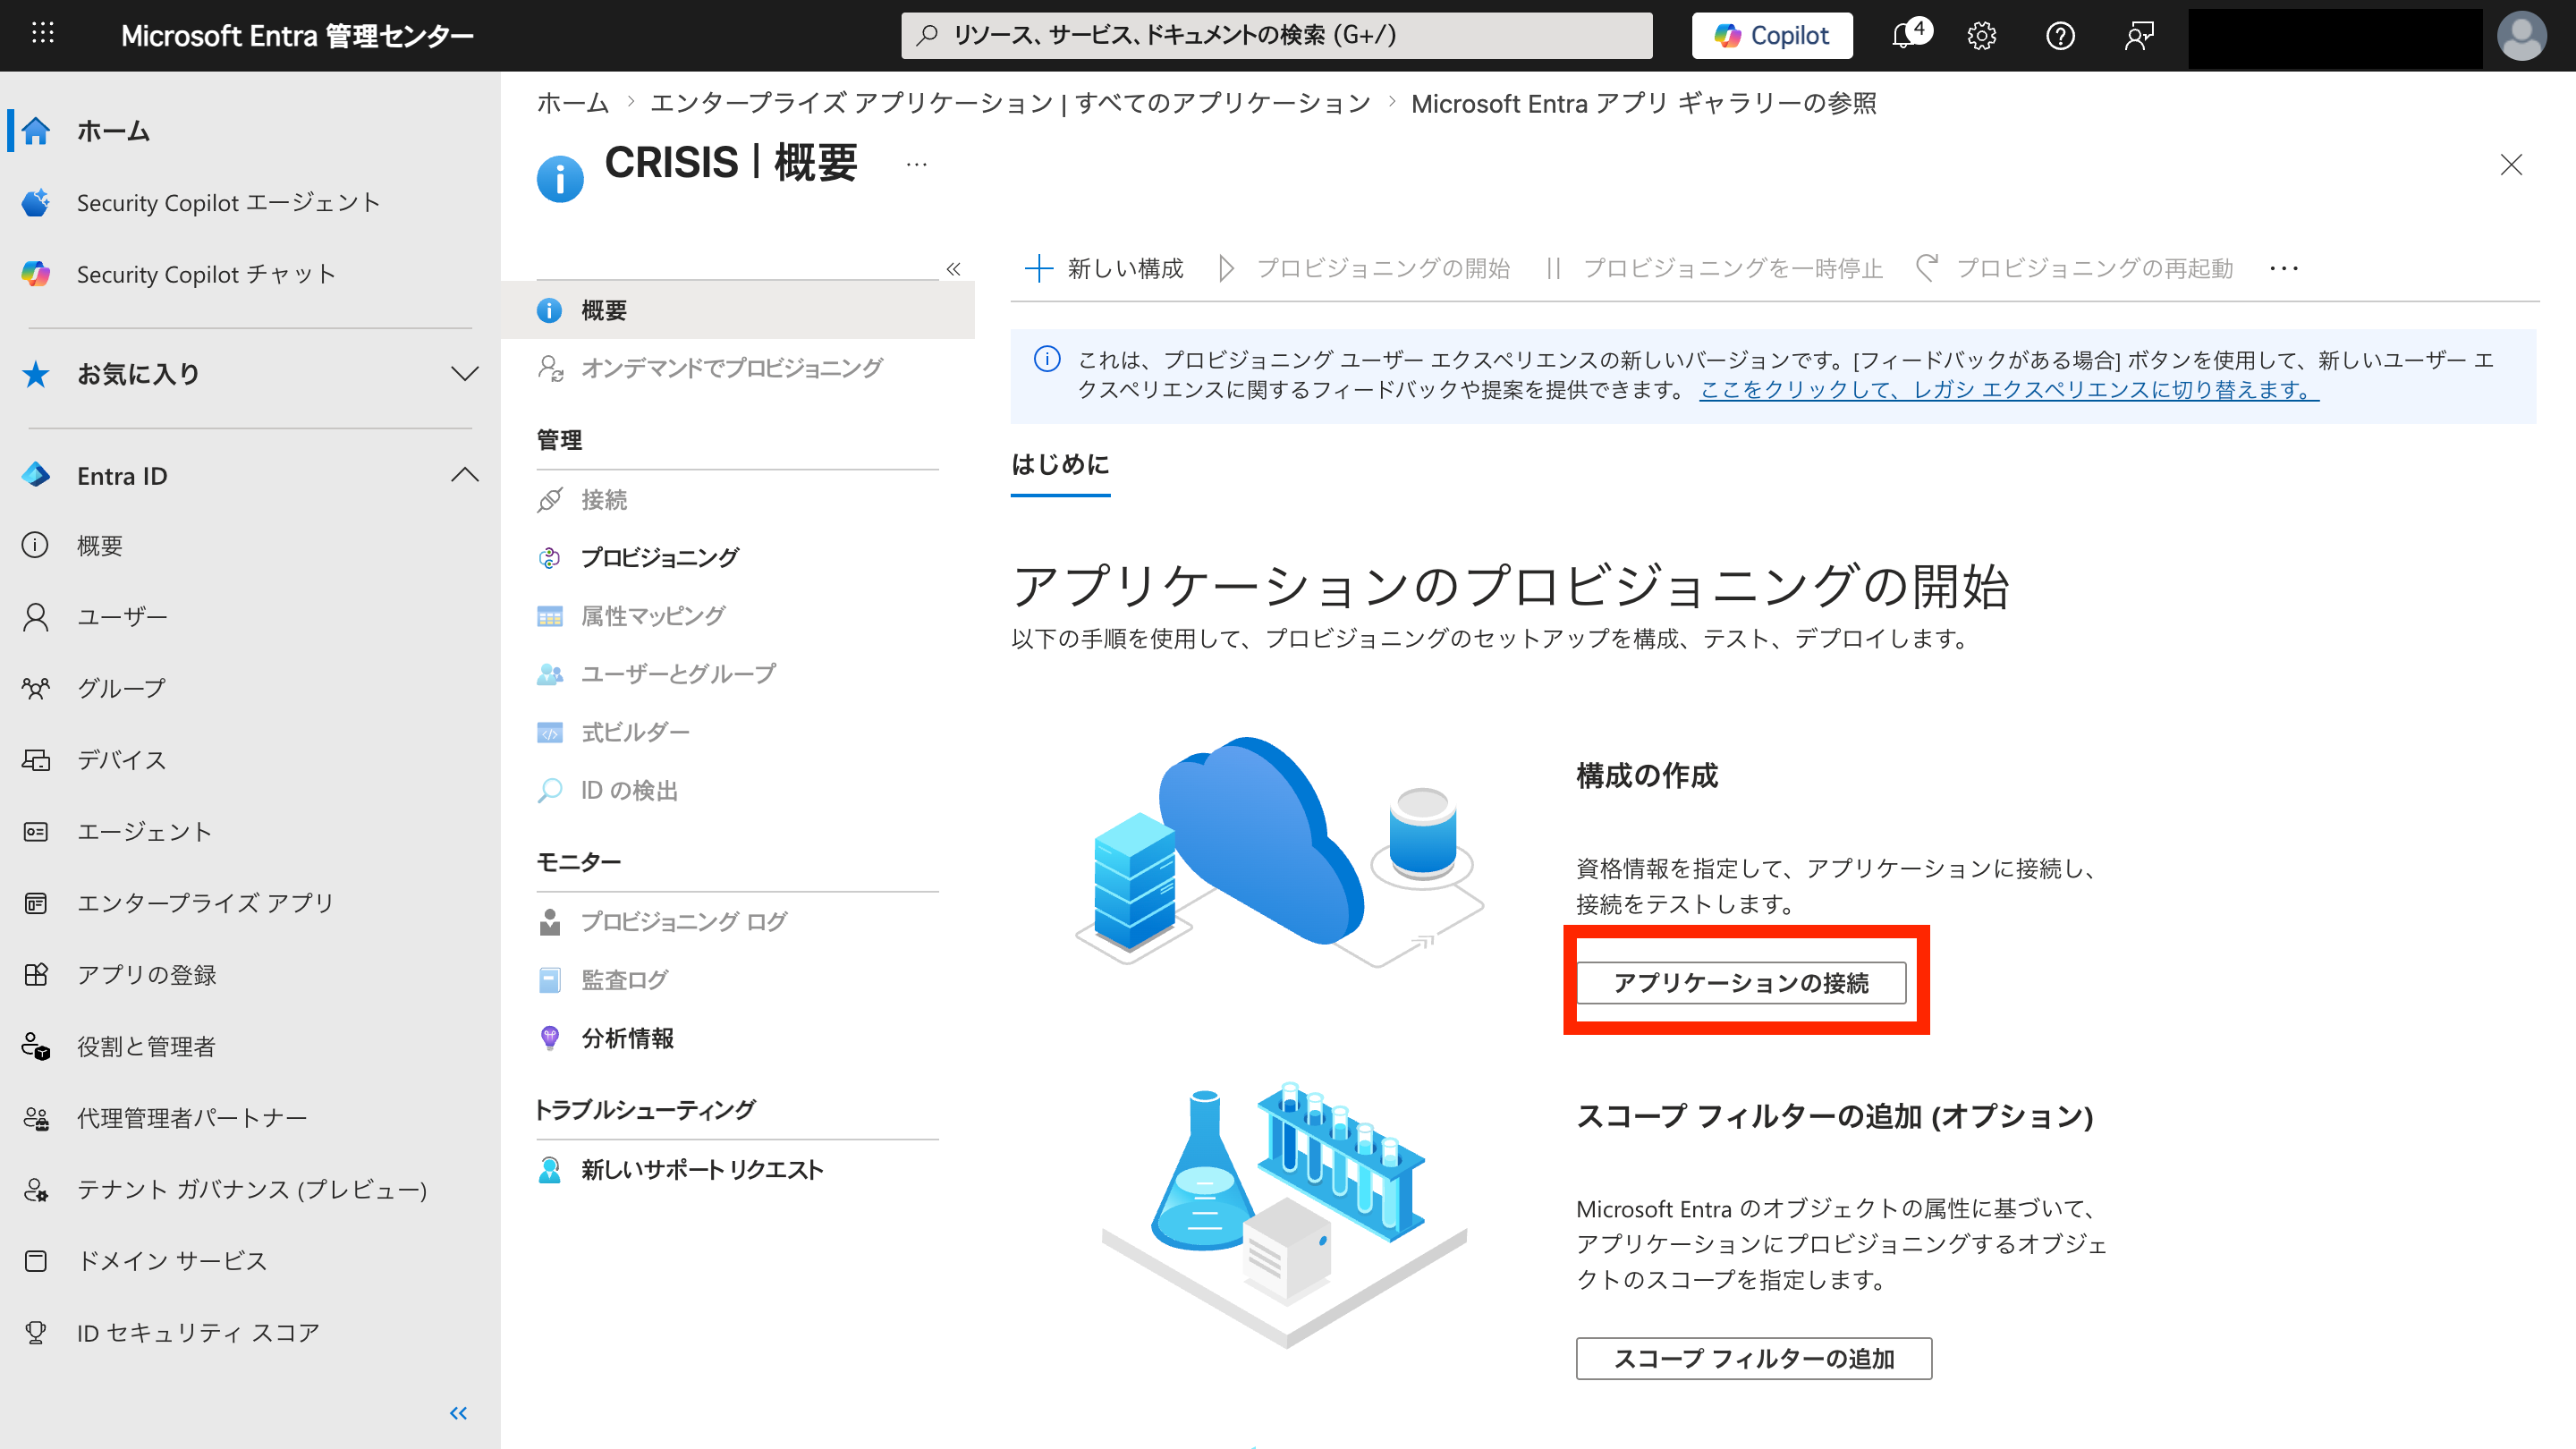This screenshot has width=2576, height=1449.
Task: Select 概要 in resource menu
Action: pyautogui.click(x=738, y=310)
